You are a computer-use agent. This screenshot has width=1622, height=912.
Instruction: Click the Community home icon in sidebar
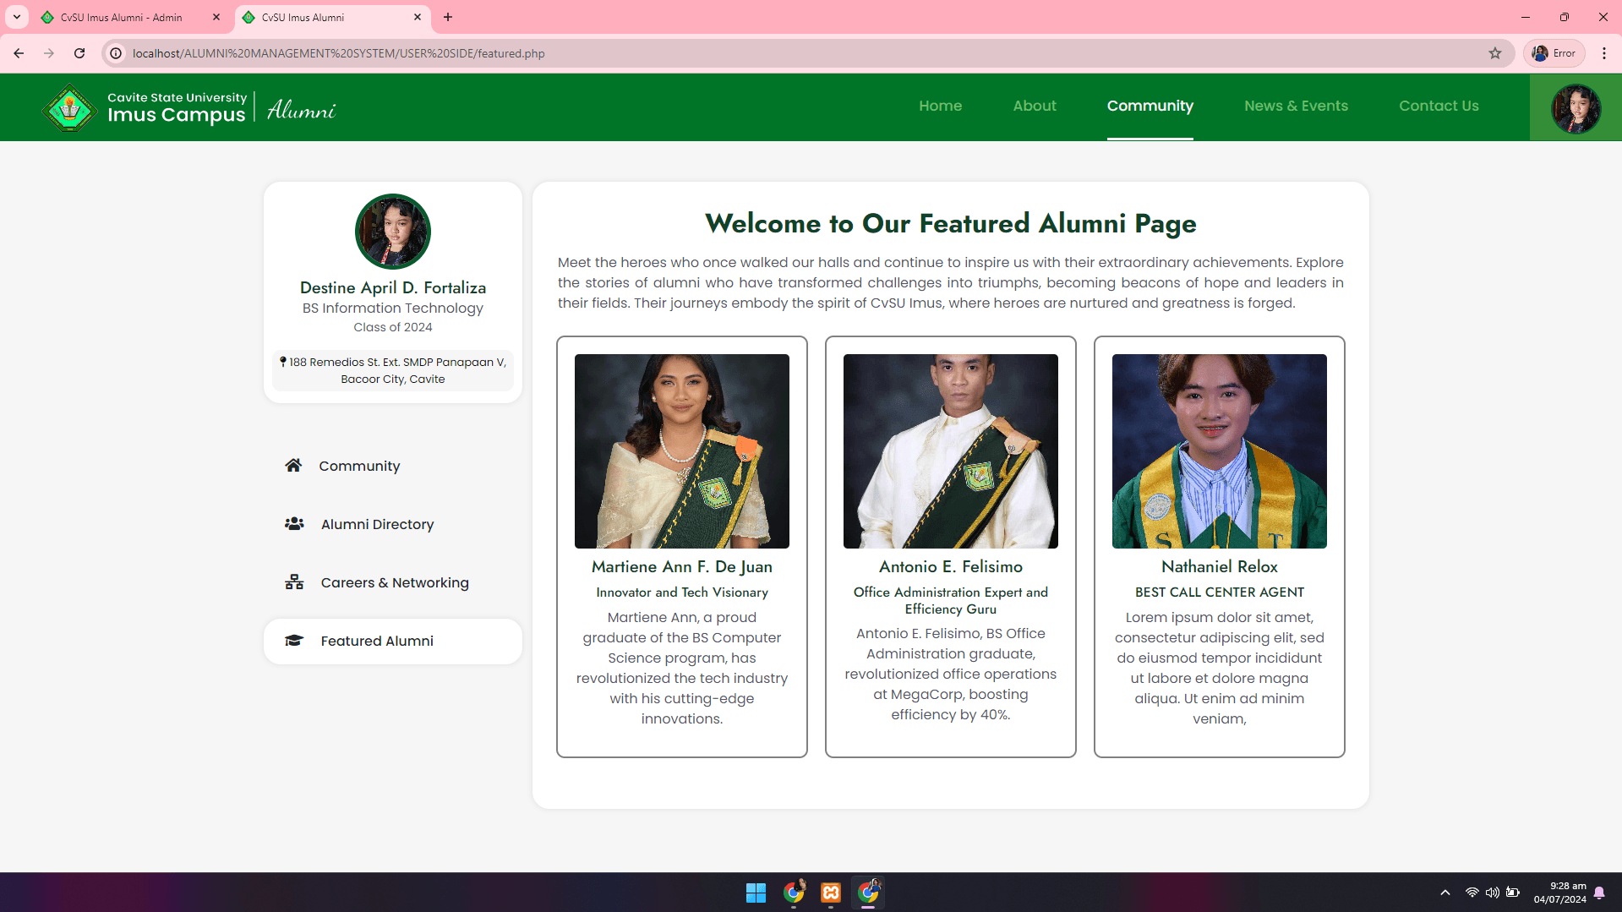293,465
